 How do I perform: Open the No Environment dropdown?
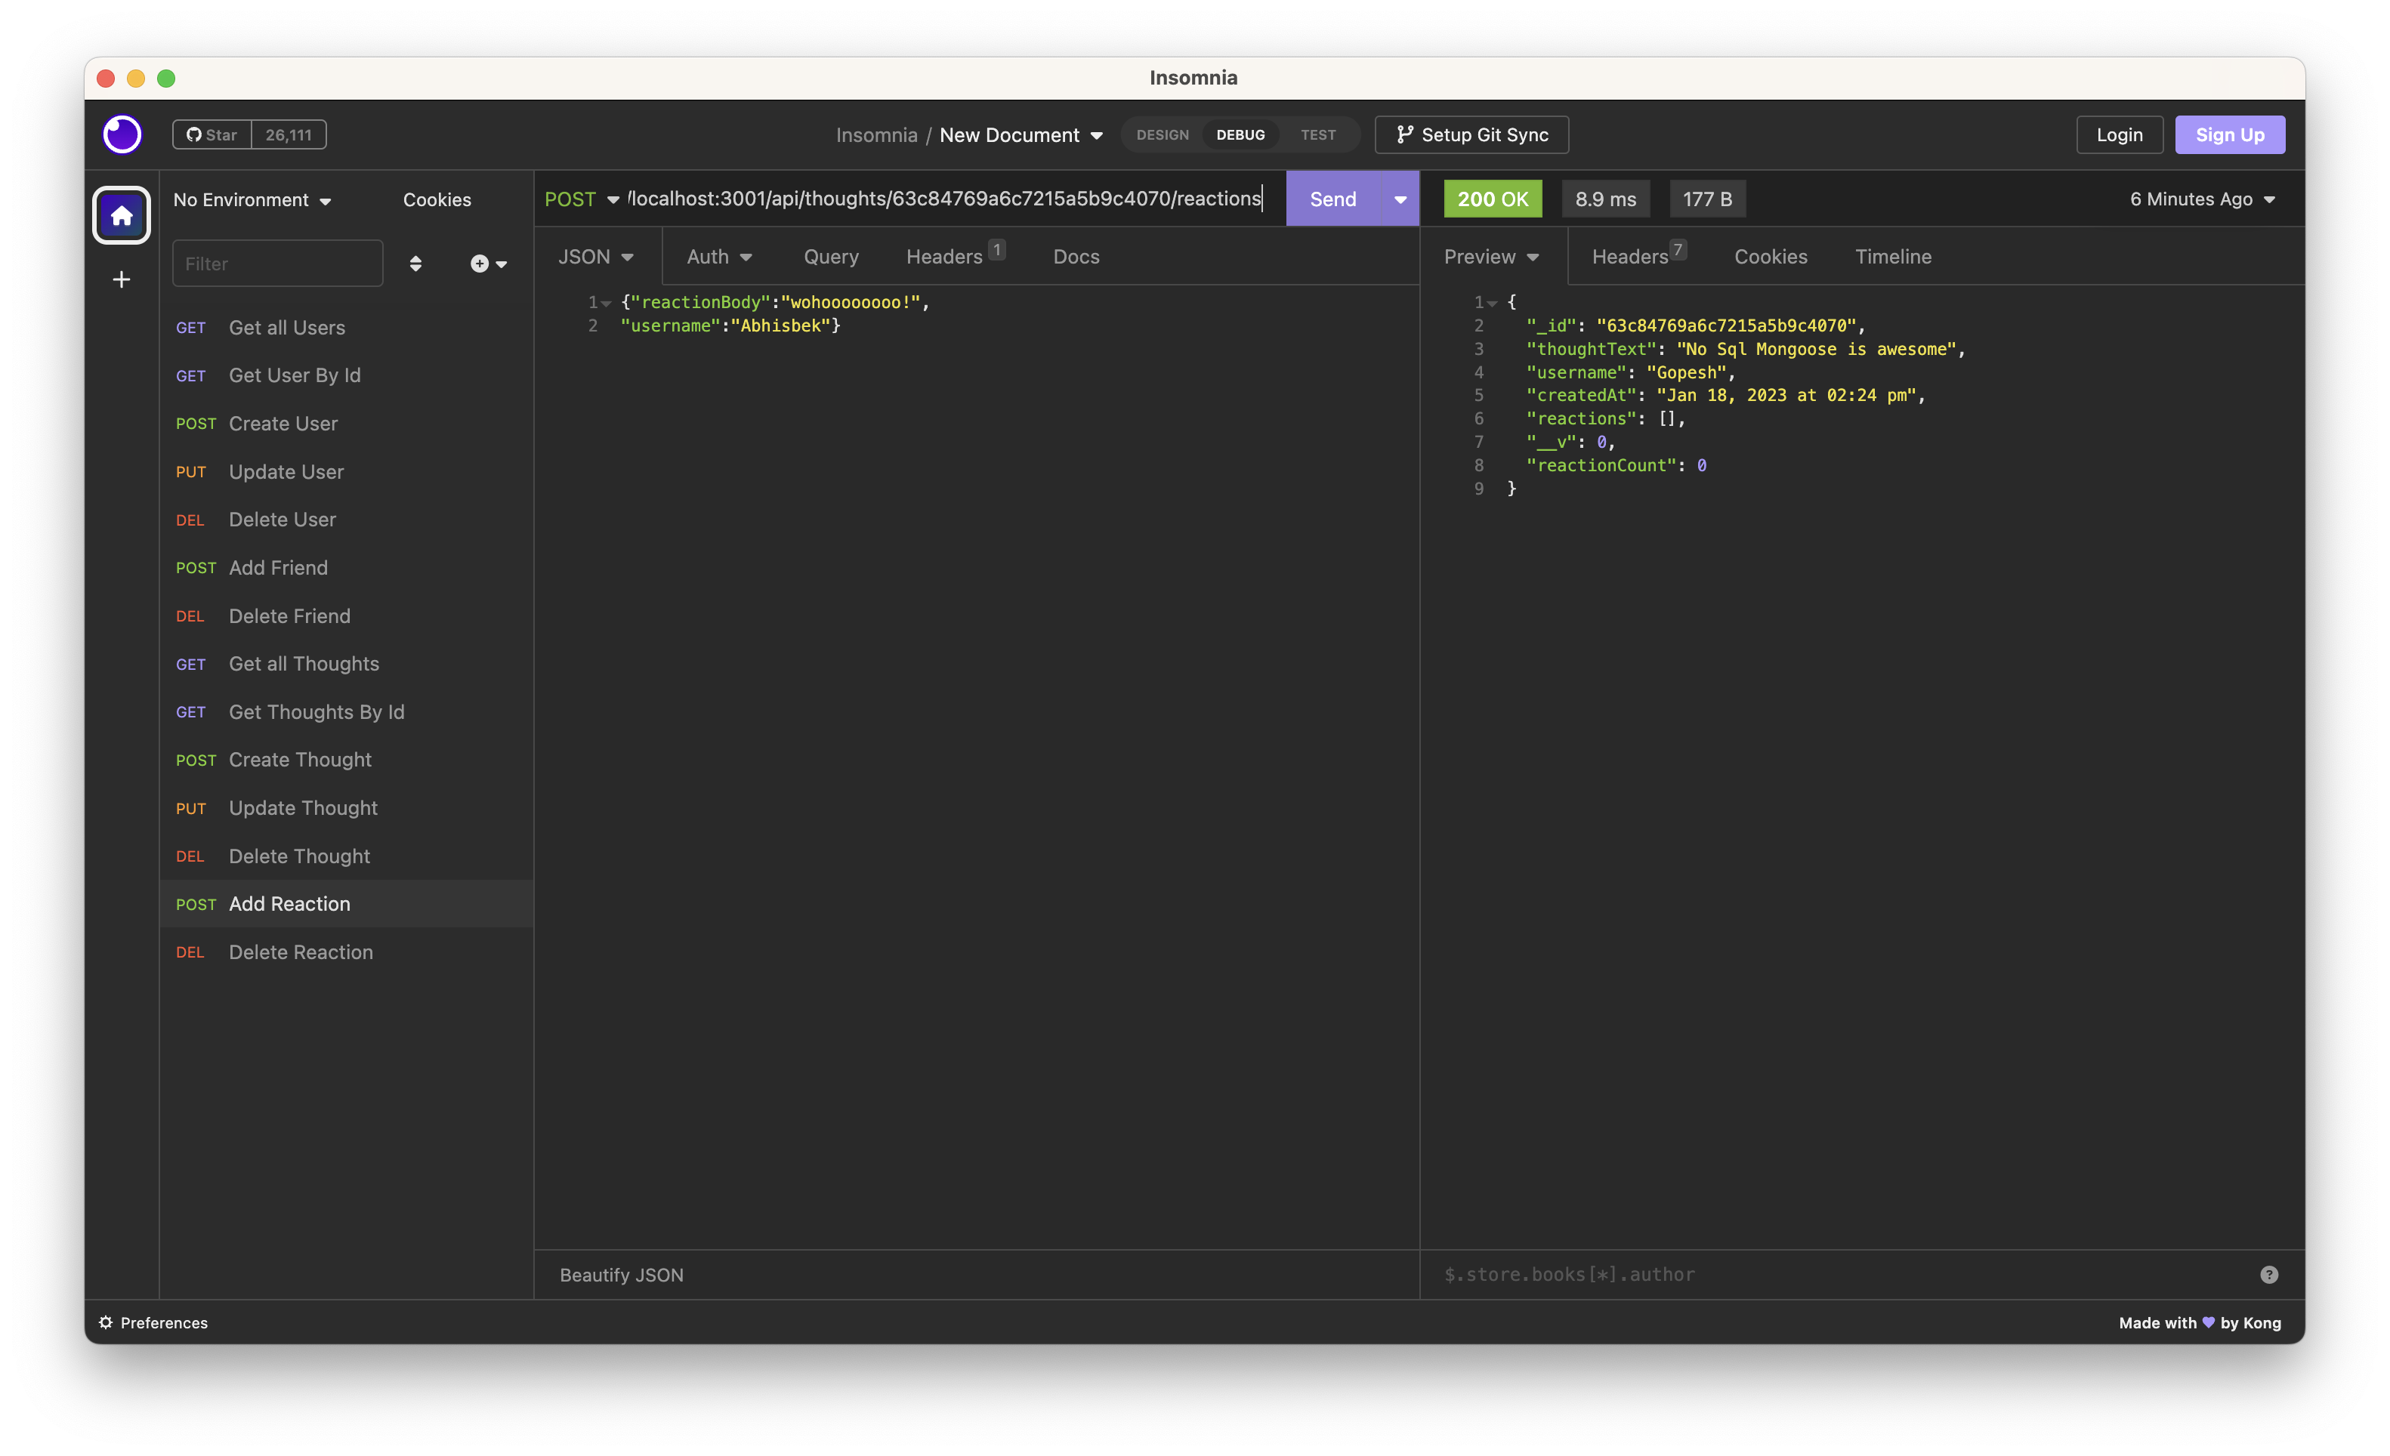pyautogui.click(x=252, y=200)
